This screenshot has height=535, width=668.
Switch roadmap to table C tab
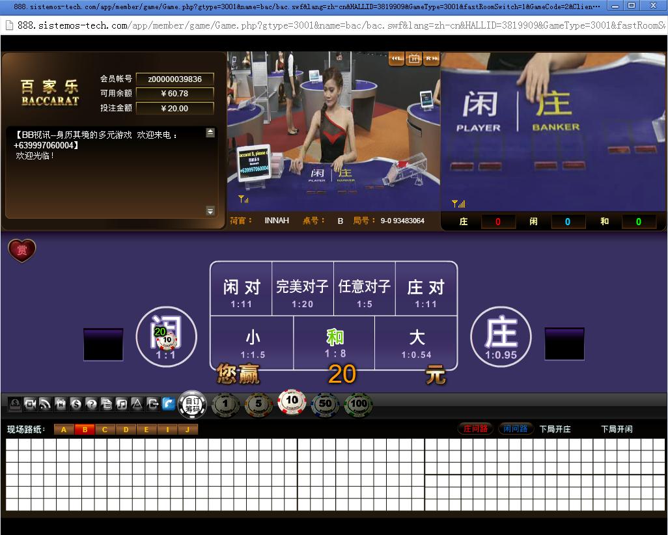click(105, 430)
